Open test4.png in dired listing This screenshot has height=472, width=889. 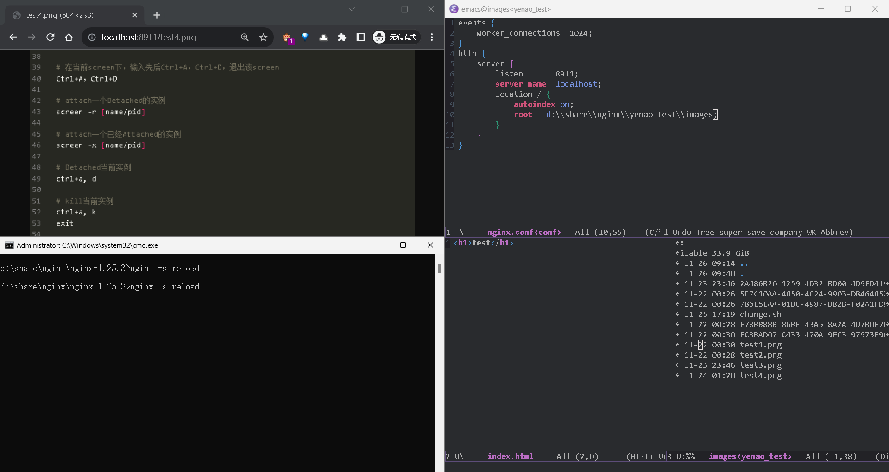click(x=761, y=375)
